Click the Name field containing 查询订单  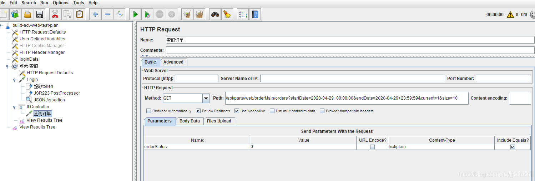(350, 40)
